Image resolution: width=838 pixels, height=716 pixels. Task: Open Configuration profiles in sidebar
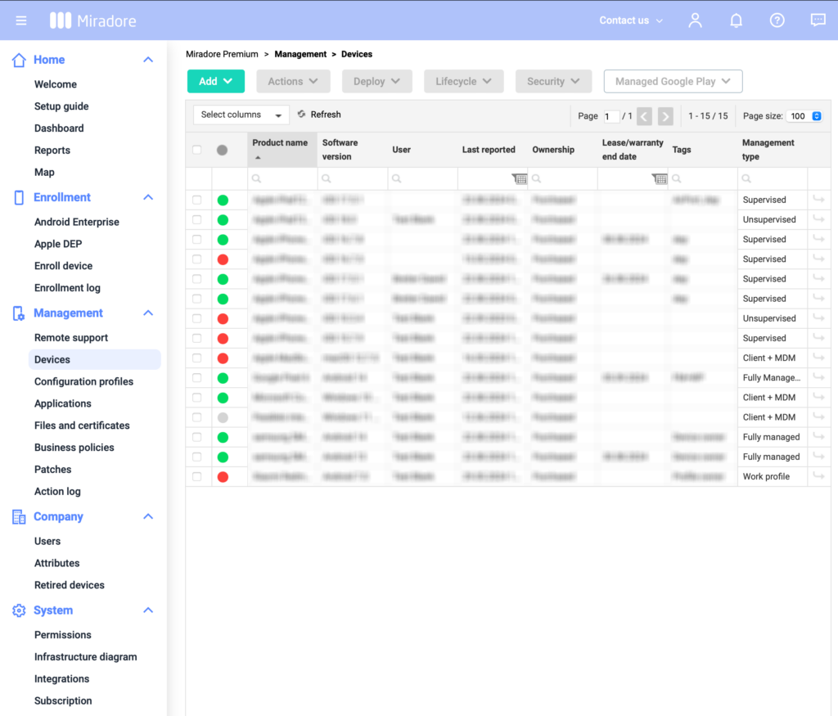(x=83, y=381)
